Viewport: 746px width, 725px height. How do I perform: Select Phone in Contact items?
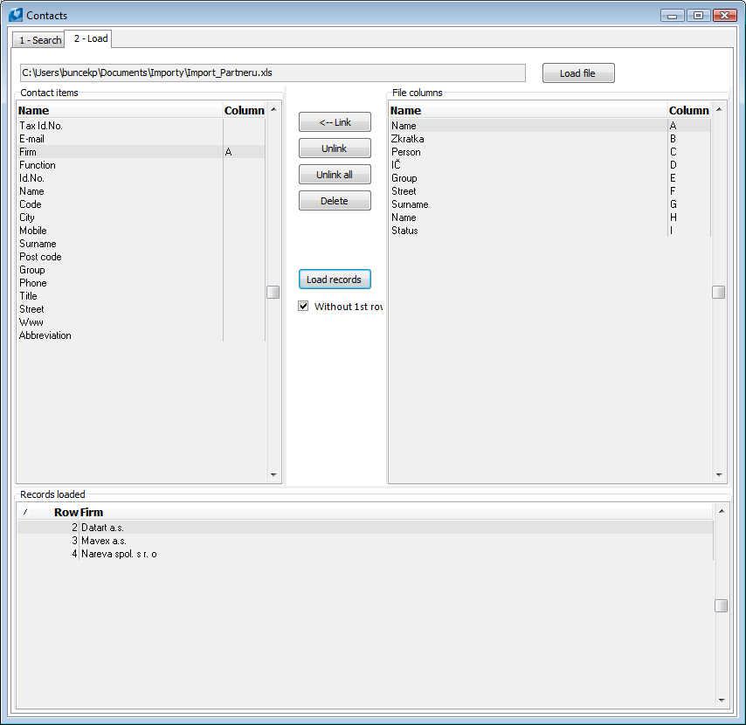tap(142, 283)
